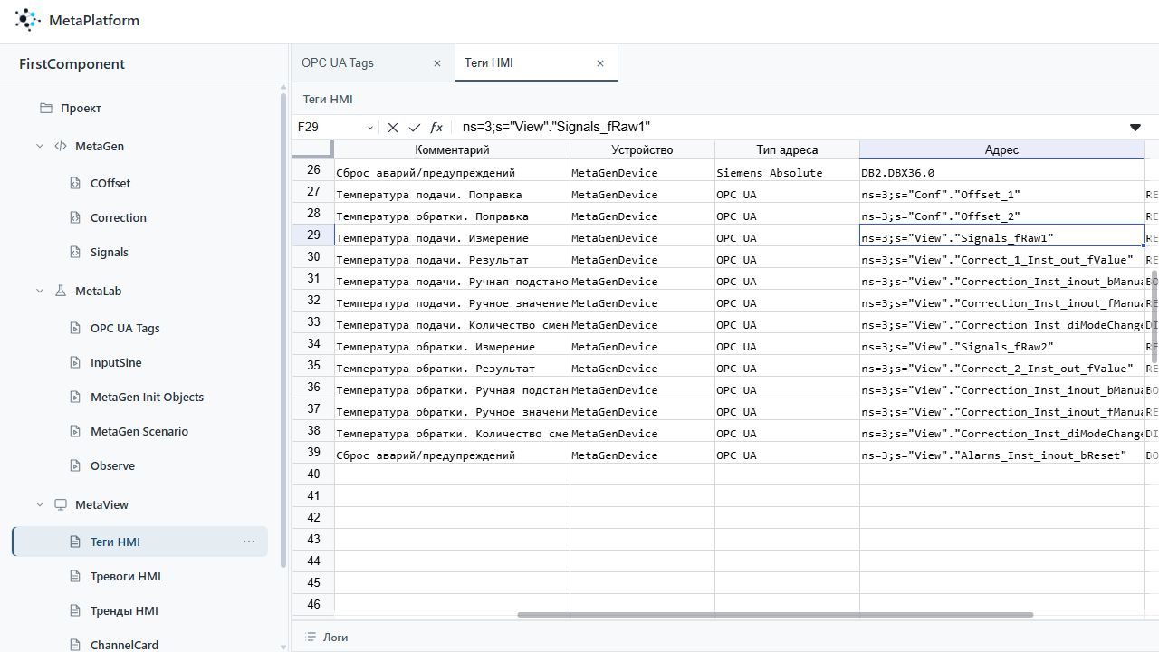1159x652 pixels.
Task: Open the cell name box dropdown
Action: (369, 128)
